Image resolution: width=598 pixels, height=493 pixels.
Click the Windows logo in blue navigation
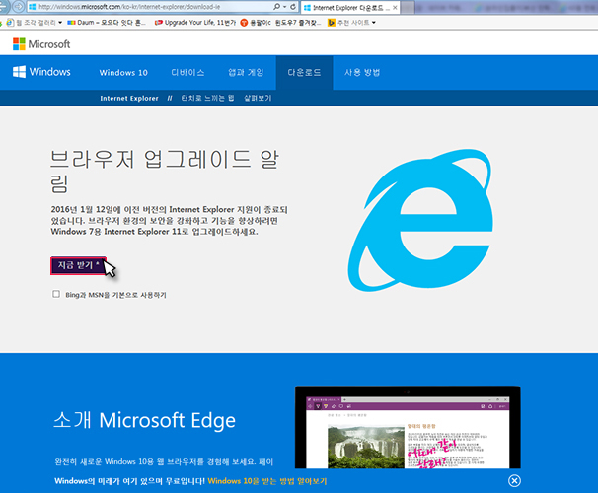(x=41, y=72)
